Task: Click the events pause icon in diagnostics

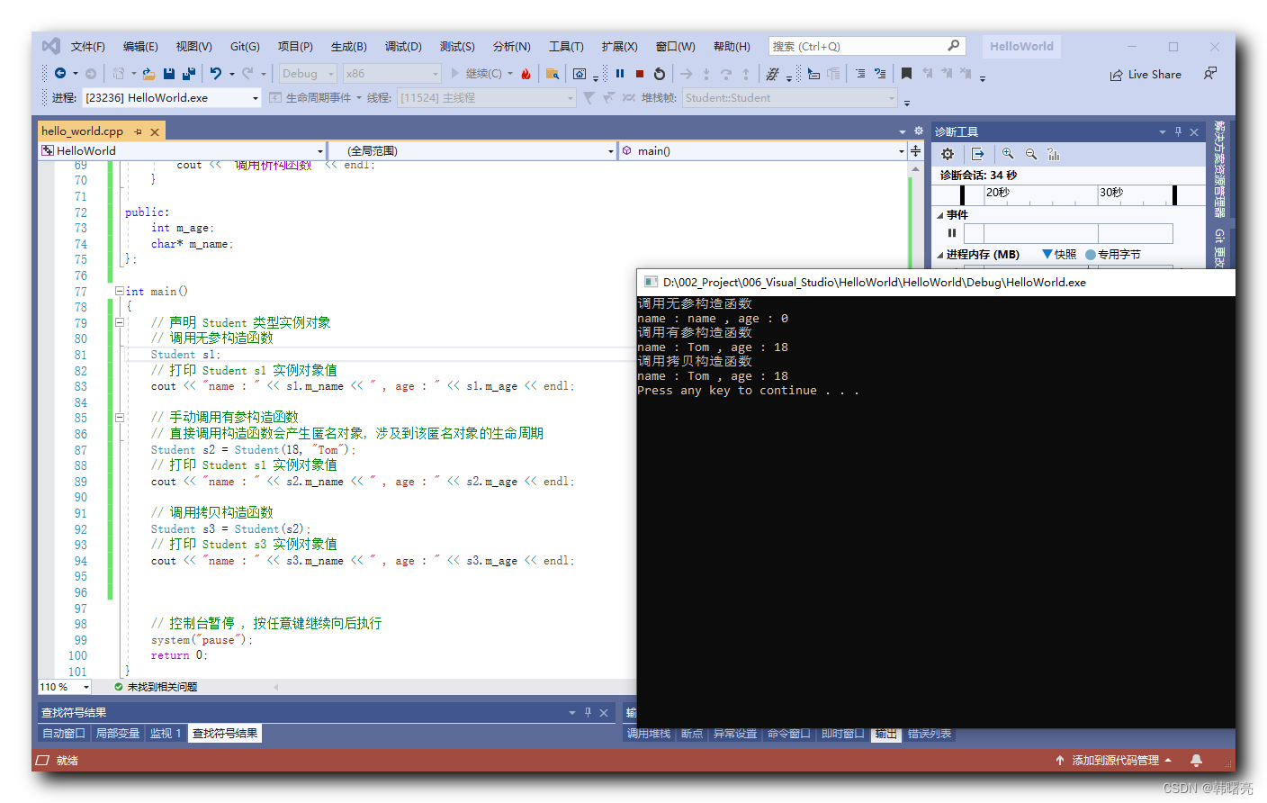Action: tap(952, 233)
